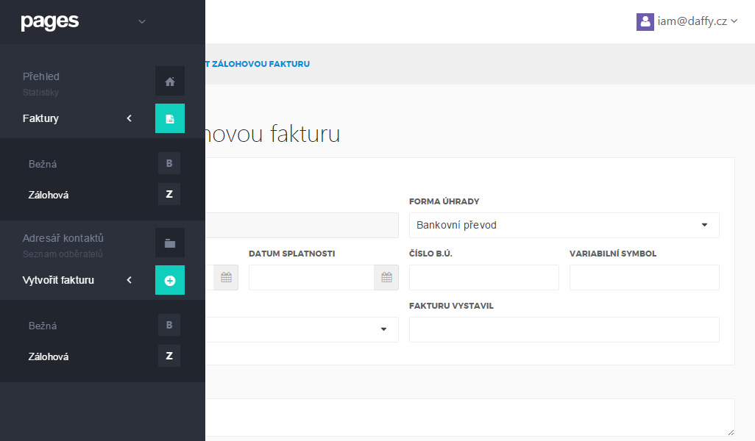Click the B badge under Vytvořit fakturu
This screenshot has height=441, width=755.
pyautogui.click(x=169, y=325)
